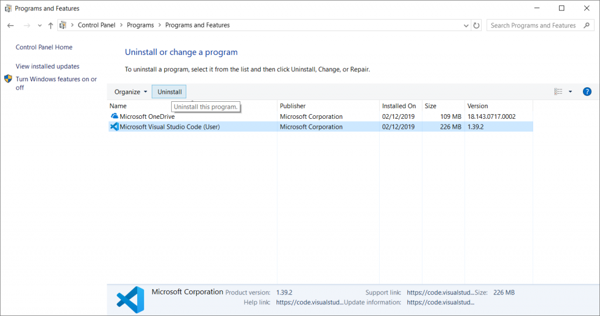The width and height of the screenshot is (600, 316).
Task: Click product version 1.39.2 in details pane
Action: click(x=284, y=293)
